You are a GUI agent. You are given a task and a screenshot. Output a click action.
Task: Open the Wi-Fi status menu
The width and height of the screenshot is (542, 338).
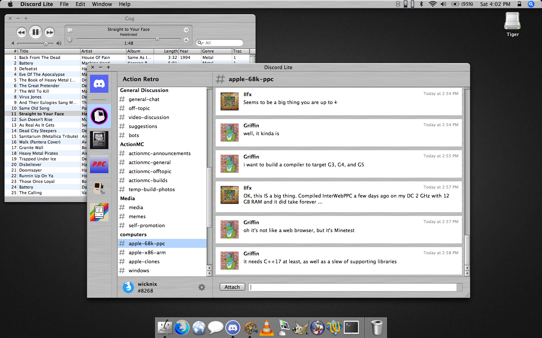coord(433,4)
